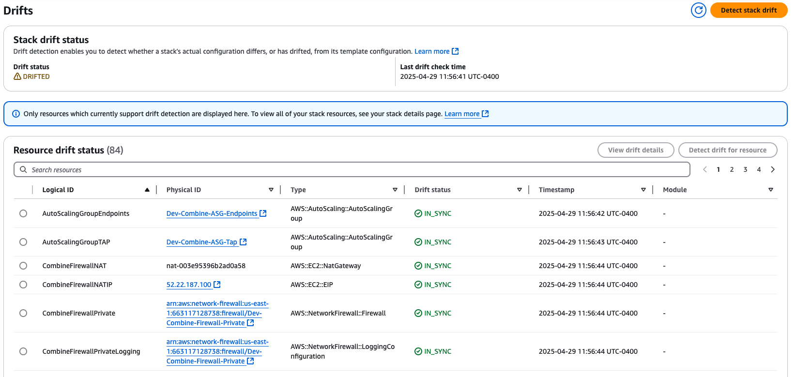Click IN_SYNC check icon for AutoScalingGroupTAP
Viewport: 796px width, 377px height.
(418, 242)
